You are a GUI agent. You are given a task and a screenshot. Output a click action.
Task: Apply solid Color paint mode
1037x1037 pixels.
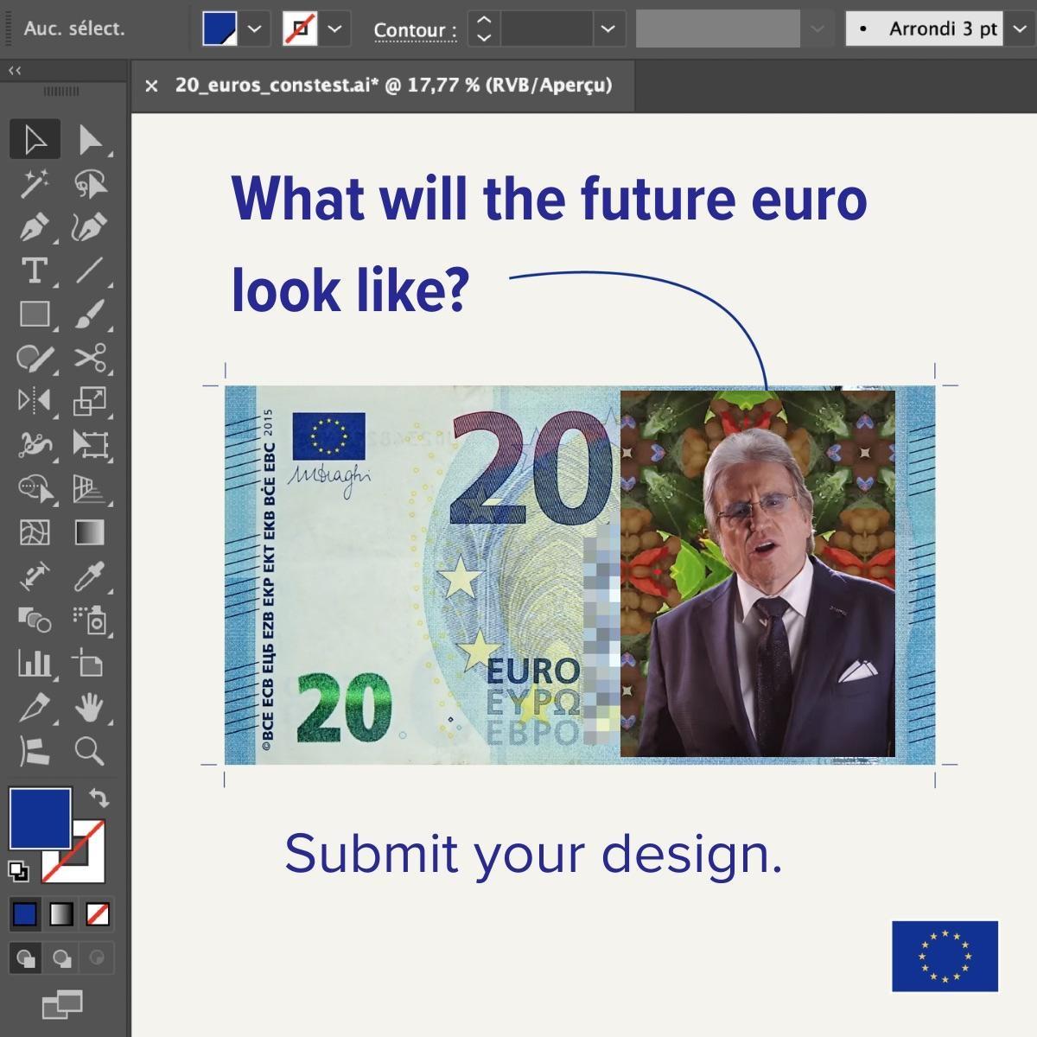(25, 913)
